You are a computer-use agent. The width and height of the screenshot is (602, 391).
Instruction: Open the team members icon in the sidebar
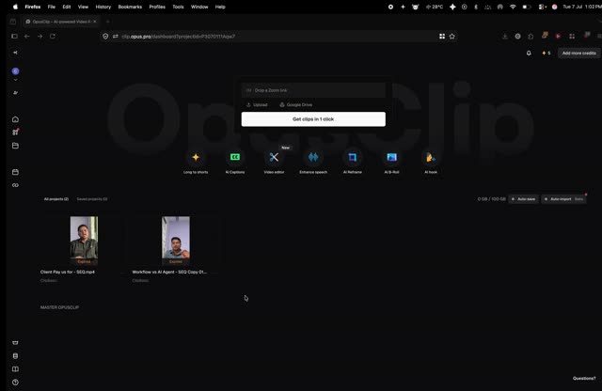(x=15, y=93)
